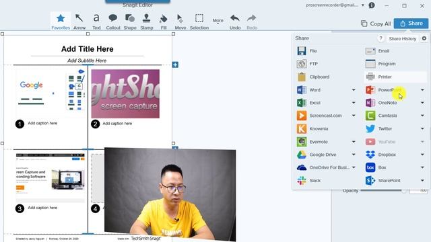The height and width of the screenshot is (242, 431).
Task: Select the Move tool
Action: tap(180, 22)
